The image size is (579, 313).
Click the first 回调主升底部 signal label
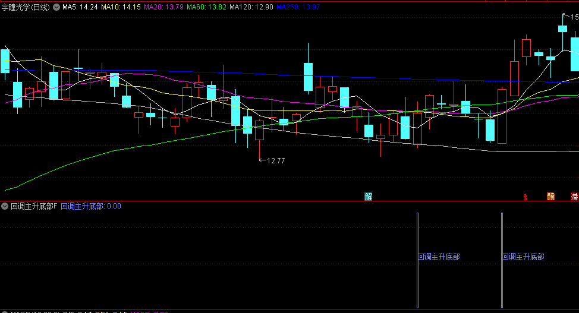pyautogui.click(x=439, y=257)
